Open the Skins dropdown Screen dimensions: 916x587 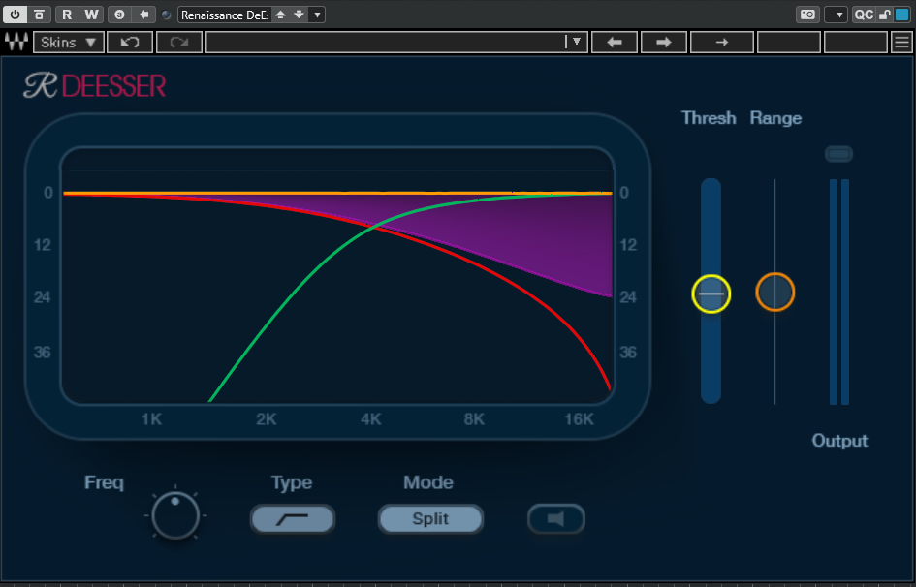[x=69, y=43]
